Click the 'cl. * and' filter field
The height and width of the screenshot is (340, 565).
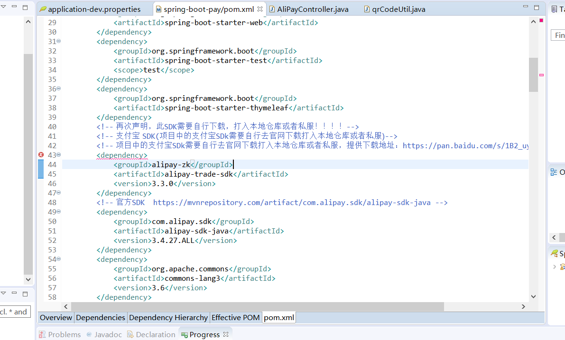[16, 312]
